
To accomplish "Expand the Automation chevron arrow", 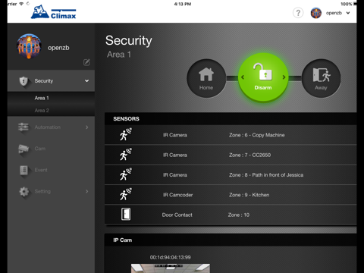I will (87, 127).
